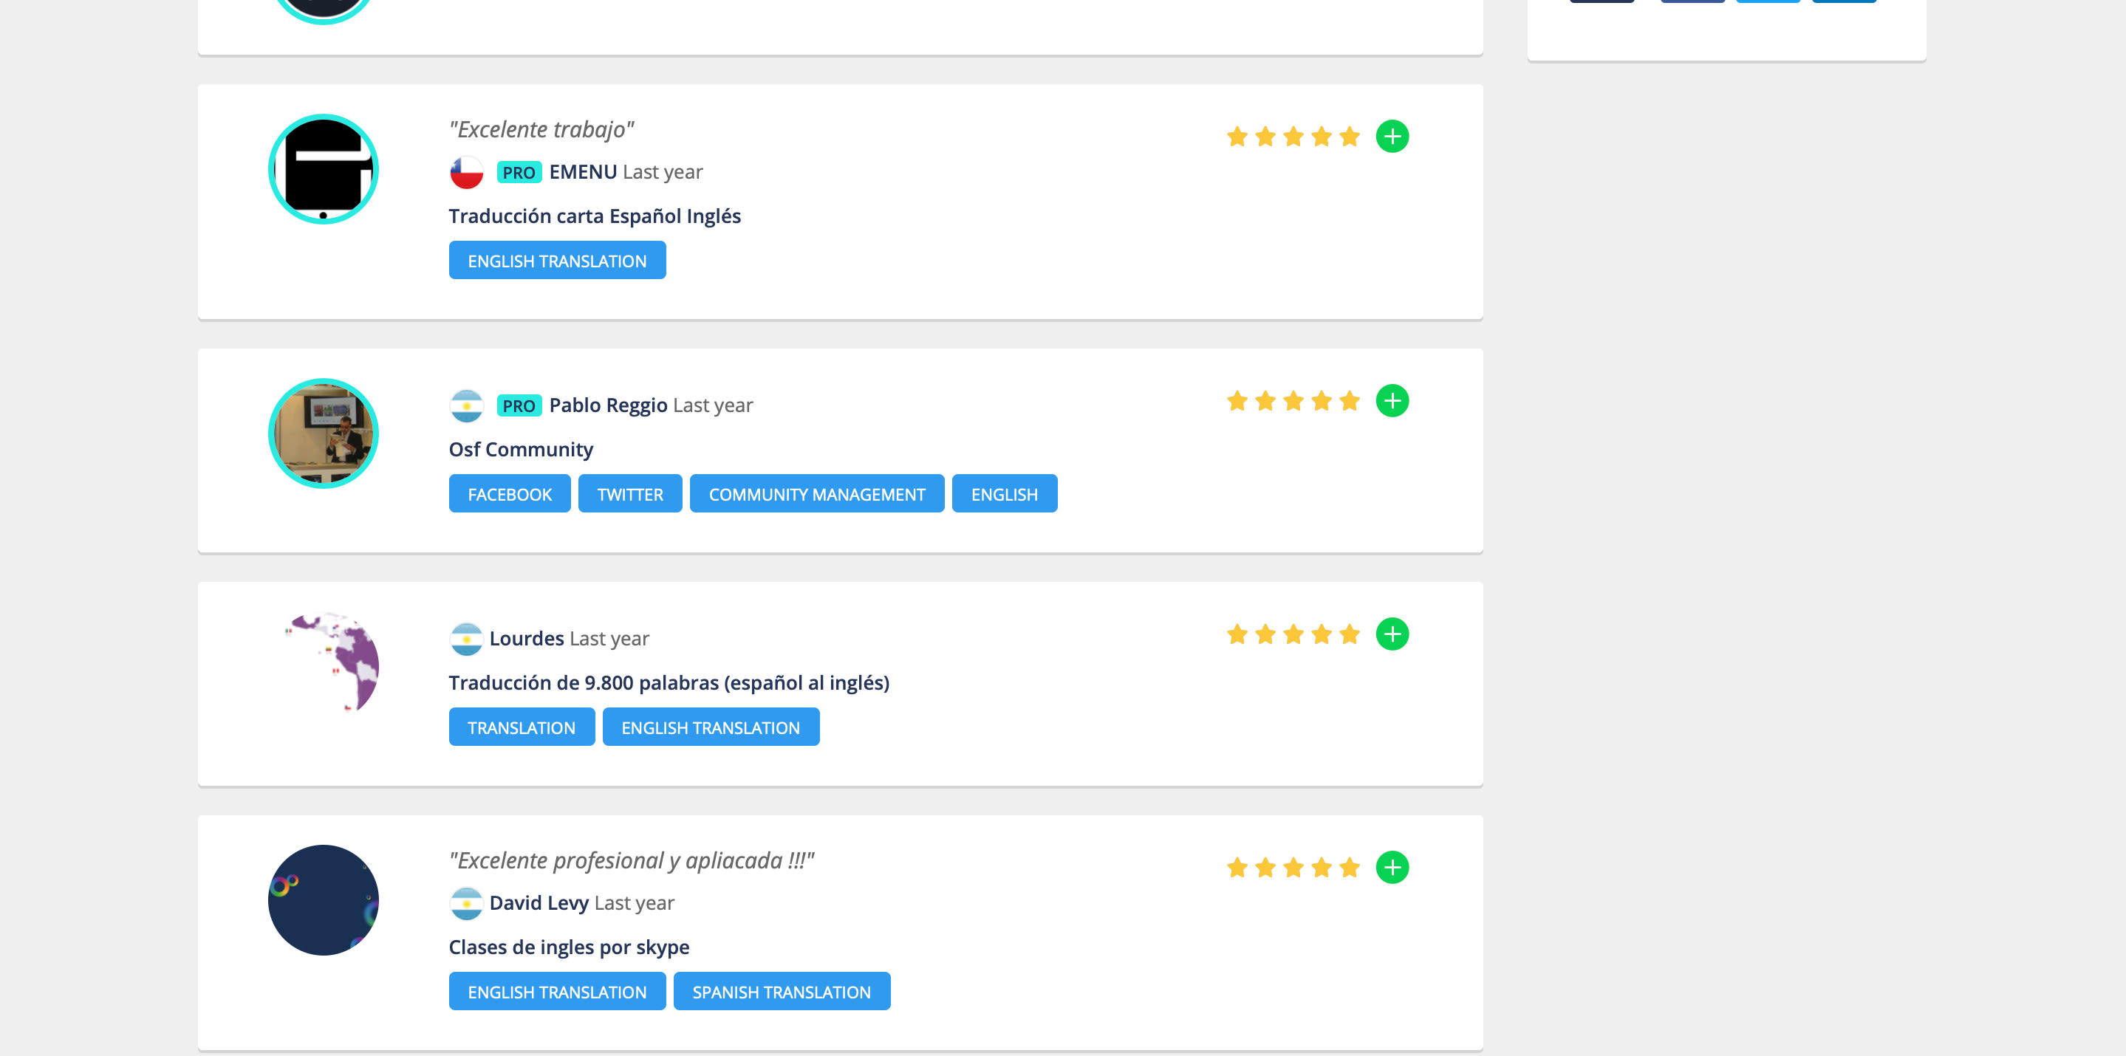Click the star rating on Lourdes' review
This screenshot has width=2126, height=1056.
(1293, 634)
